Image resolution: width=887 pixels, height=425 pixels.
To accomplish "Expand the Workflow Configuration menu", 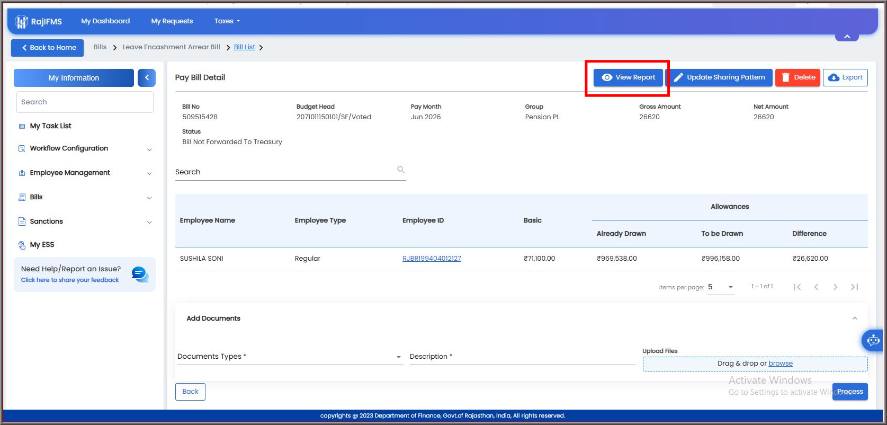I will coord(149,149).
